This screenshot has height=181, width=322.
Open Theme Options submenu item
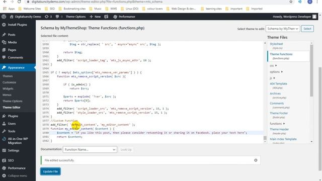pos(13,101)
